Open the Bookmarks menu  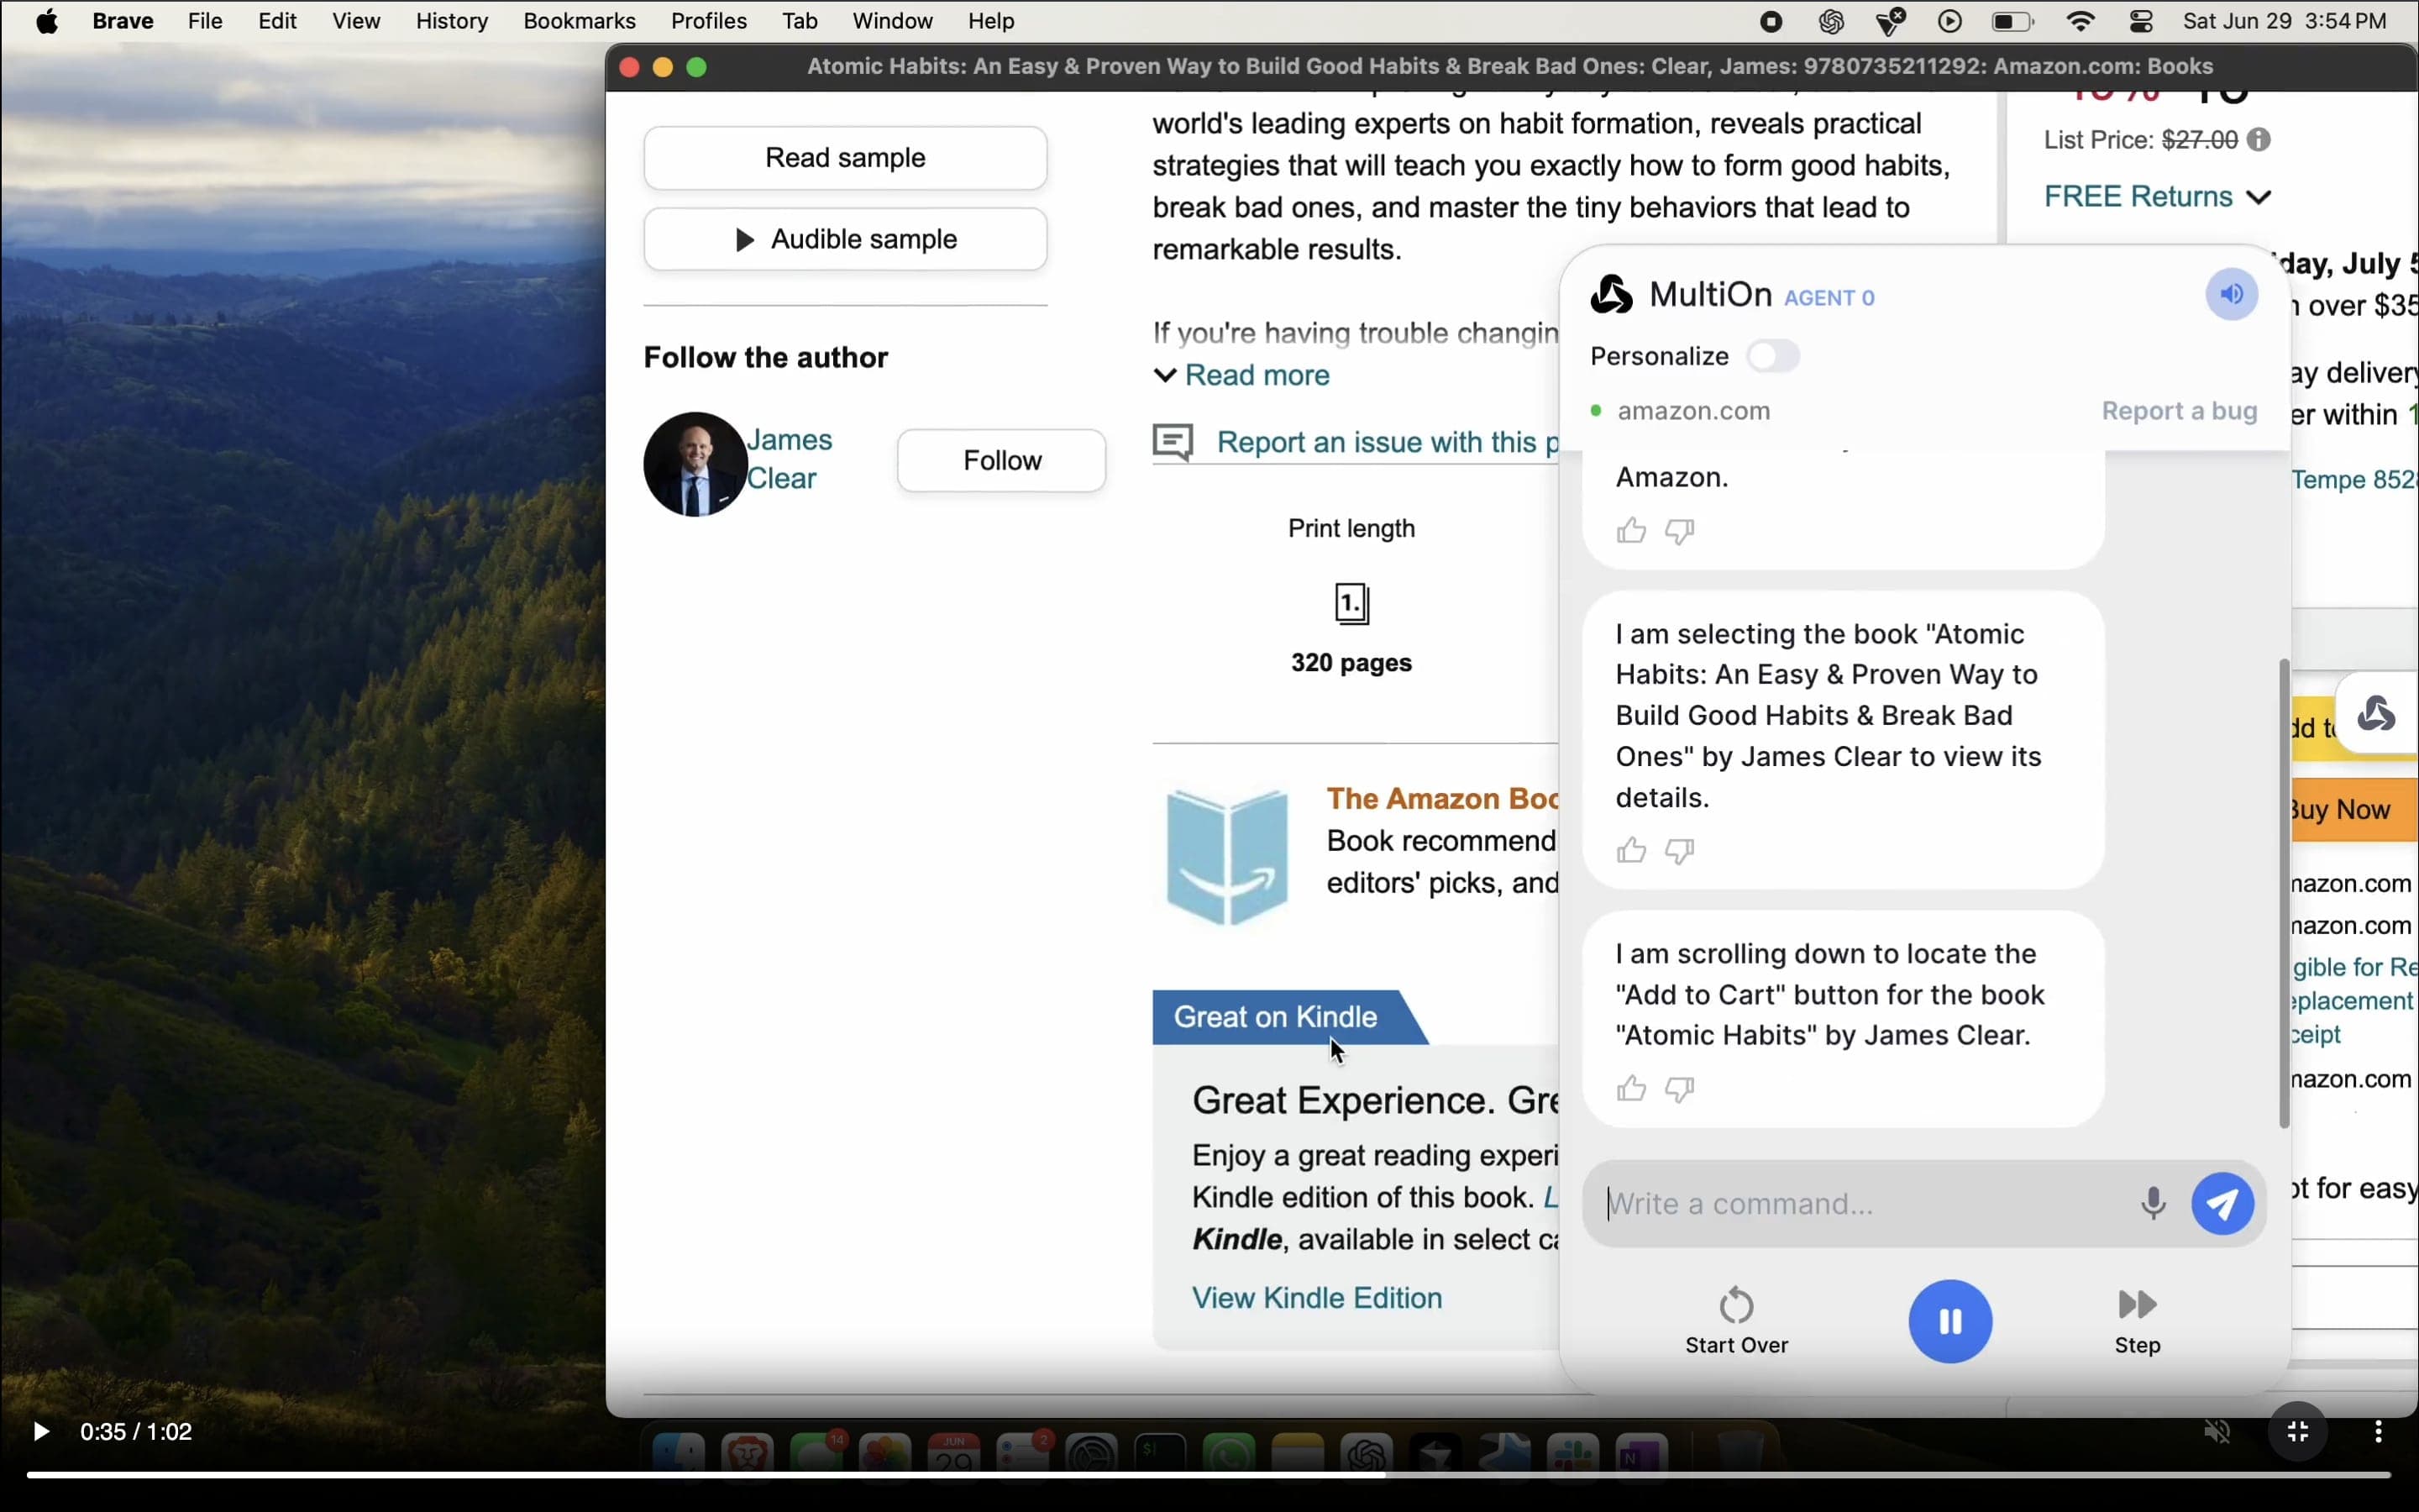pyautogui.click(x=579, y=21)
